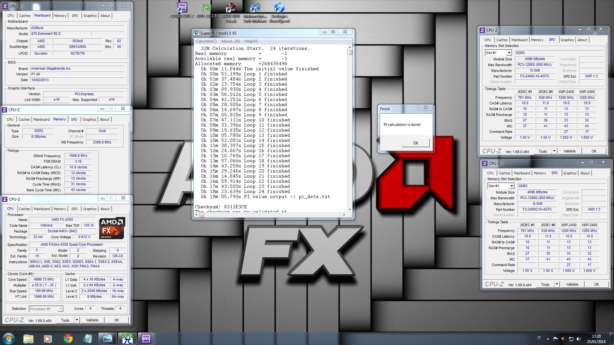614x345 pixels.
Task: Click the processor Name field AMD FX-4350
Action: 62,219
